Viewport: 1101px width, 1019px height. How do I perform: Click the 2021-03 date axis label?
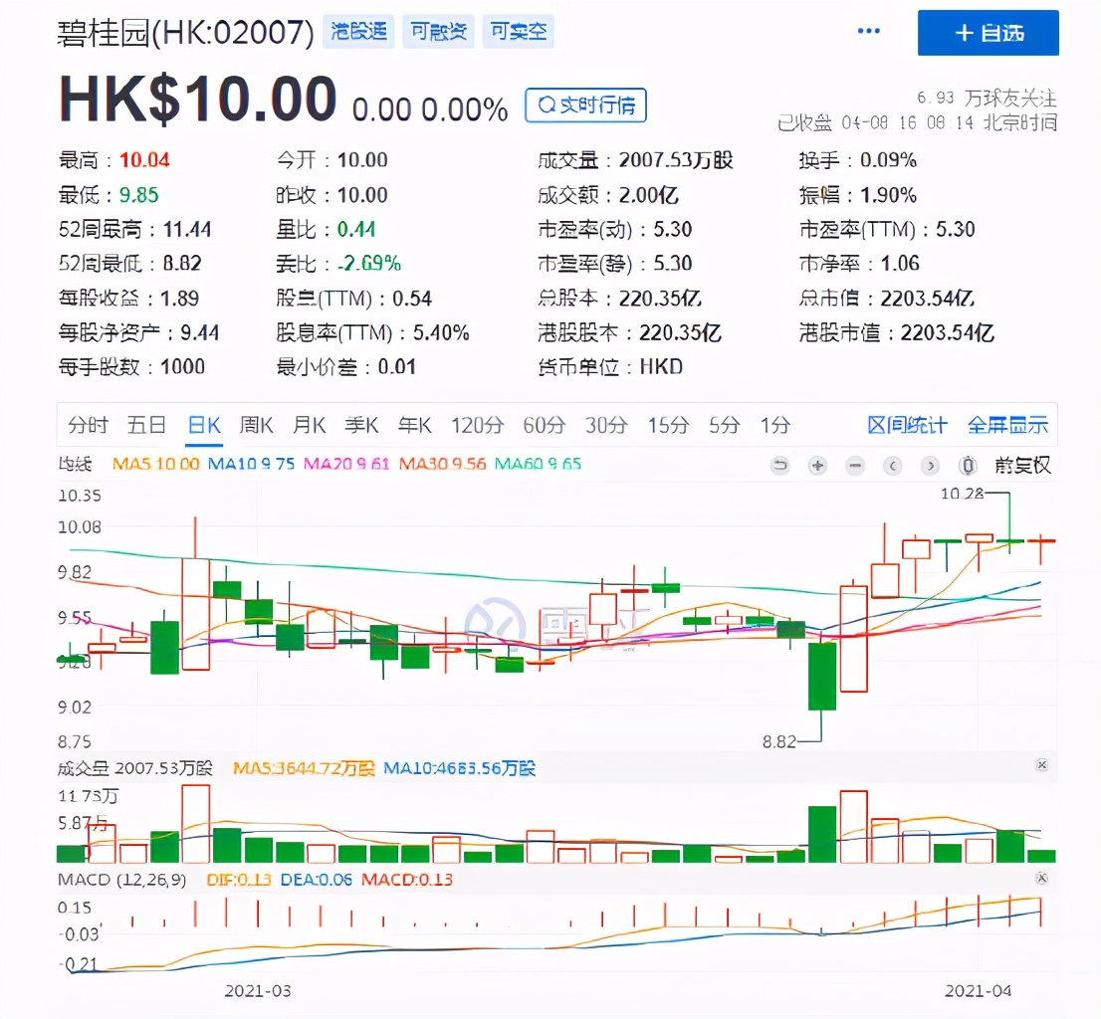258,990
